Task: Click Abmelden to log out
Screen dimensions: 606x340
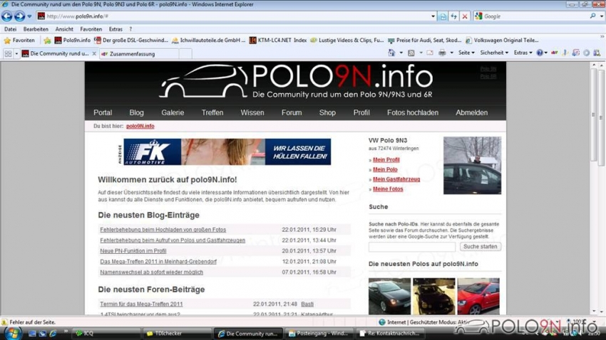Action: pyautogui.click(x=471, y=112)
